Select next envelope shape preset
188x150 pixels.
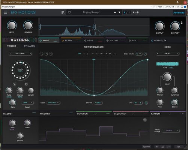click(88, 54)
